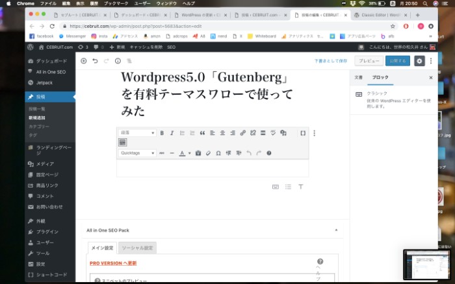Click the Bold formatting icon

162,133
